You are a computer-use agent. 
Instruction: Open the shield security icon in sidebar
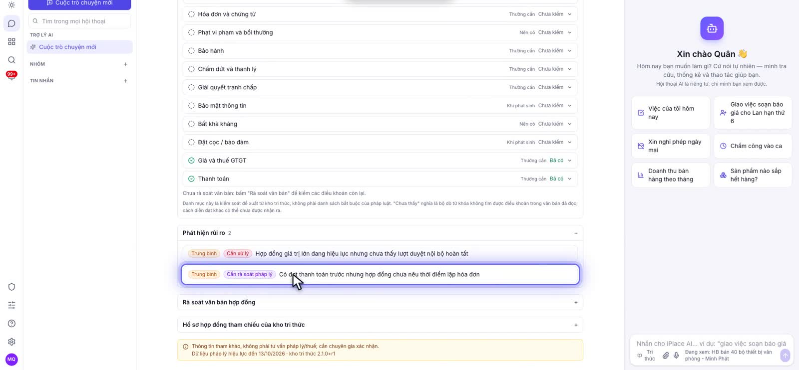tap(11, 287)
